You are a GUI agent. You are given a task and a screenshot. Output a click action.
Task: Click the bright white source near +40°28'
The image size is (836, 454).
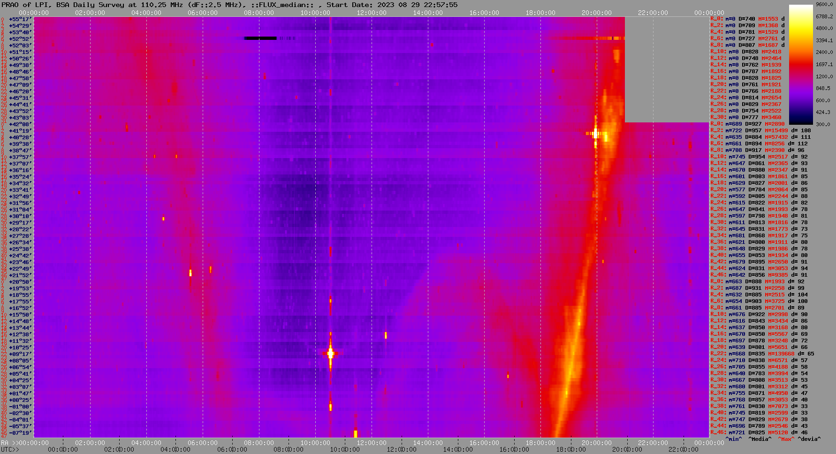point(596,134)
